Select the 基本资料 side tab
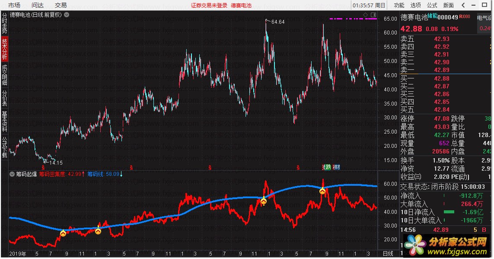 (4, 121)
